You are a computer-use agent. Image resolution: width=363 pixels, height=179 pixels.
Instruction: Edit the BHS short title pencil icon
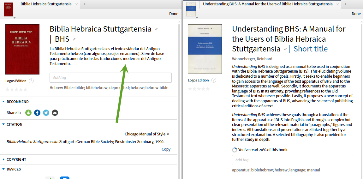[74, 39]
